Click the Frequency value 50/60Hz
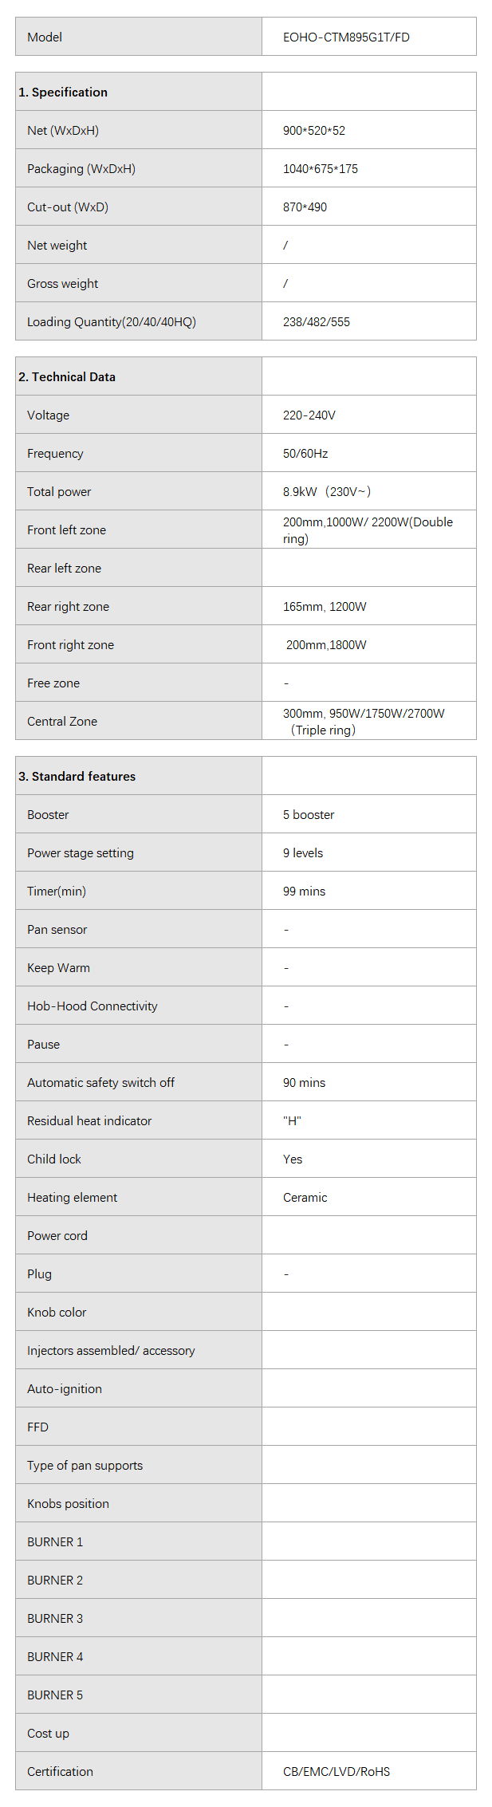Image resolution: width=492 pixels, height=1807 pixels. pyautogui.click(x=305, y=454)
